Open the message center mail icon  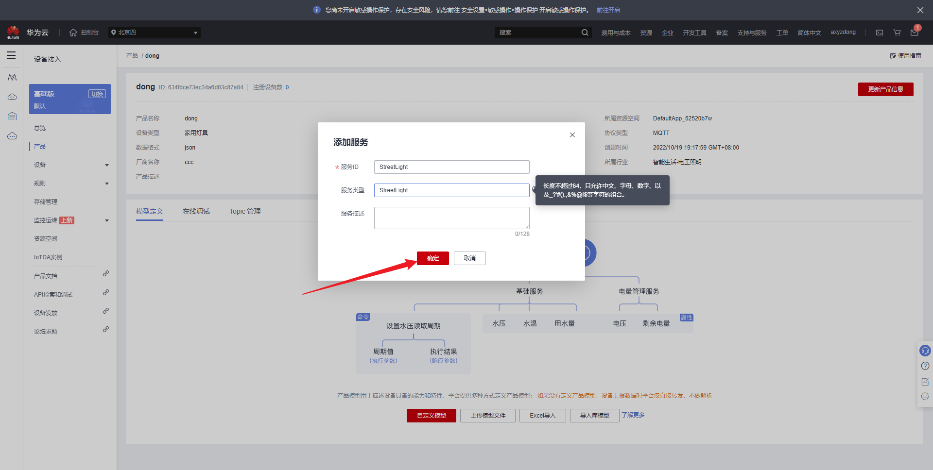tap(915, 33)
